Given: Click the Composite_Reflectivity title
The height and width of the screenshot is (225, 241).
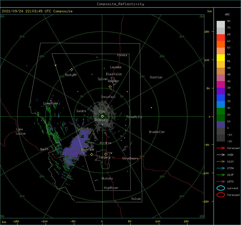Looking at the screenshot, I should pos(120,4).
